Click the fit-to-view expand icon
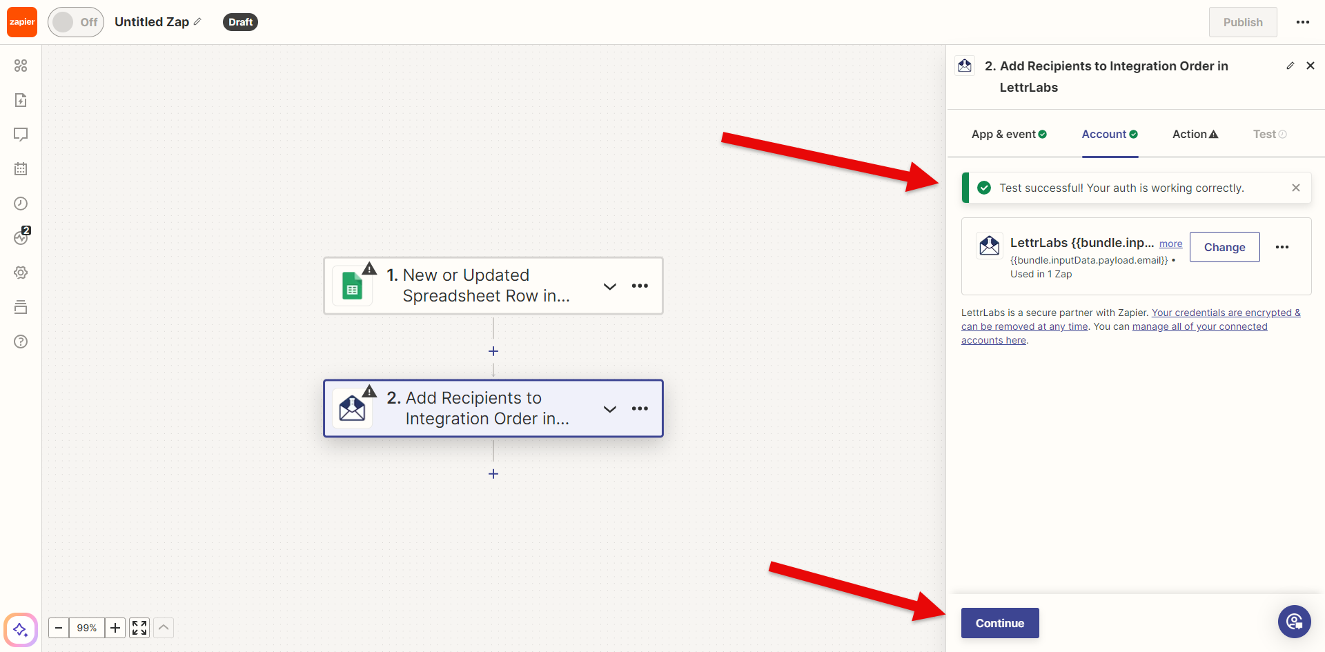This screenshot has width=1325, height=652. (139, 628)
